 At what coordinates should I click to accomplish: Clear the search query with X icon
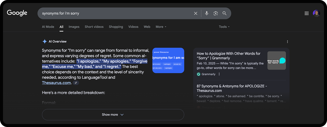pos(196,13)
